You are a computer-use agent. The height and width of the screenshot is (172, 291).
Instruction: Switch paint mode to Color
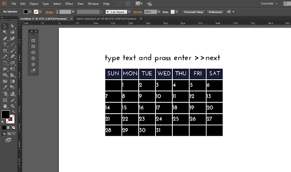tap(4, 128)
